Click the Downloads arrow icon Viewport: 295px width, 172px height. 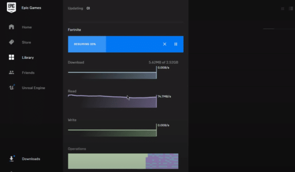click(12, 159)
